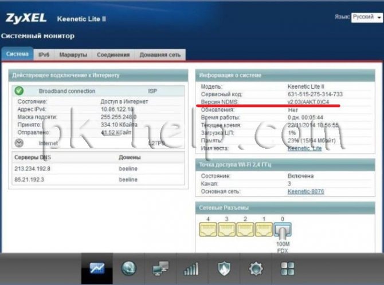Switch to the Маршруты tab
The image size is (384, 285).
73,55
